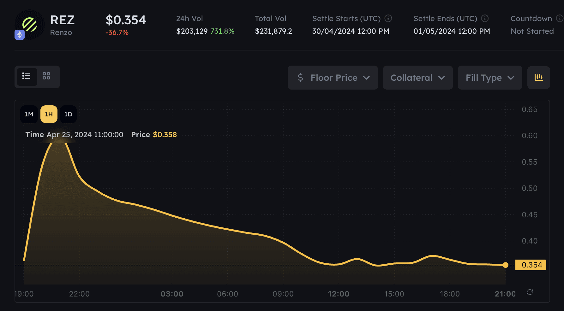Image resolution: width=564 pixels, height=311 pixels.
Task: Toggle the 1H timeframe button
Action: point(48,114)
